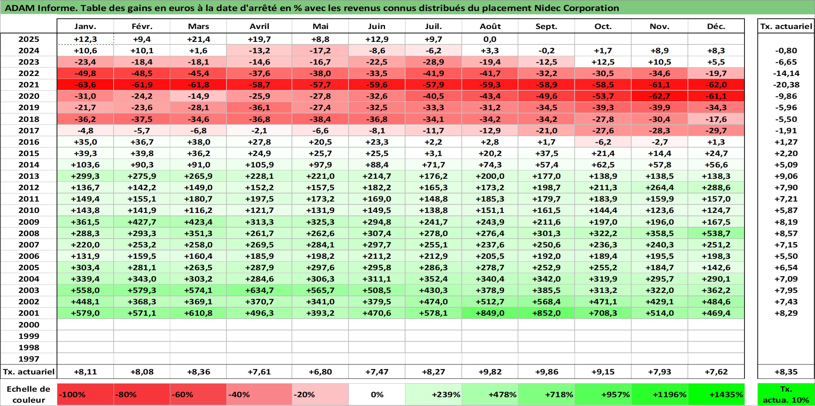Click the -28,9 cell in 2023
This screenshot has height=406, width=815.
pyautogui.click(x=433, y=62)
